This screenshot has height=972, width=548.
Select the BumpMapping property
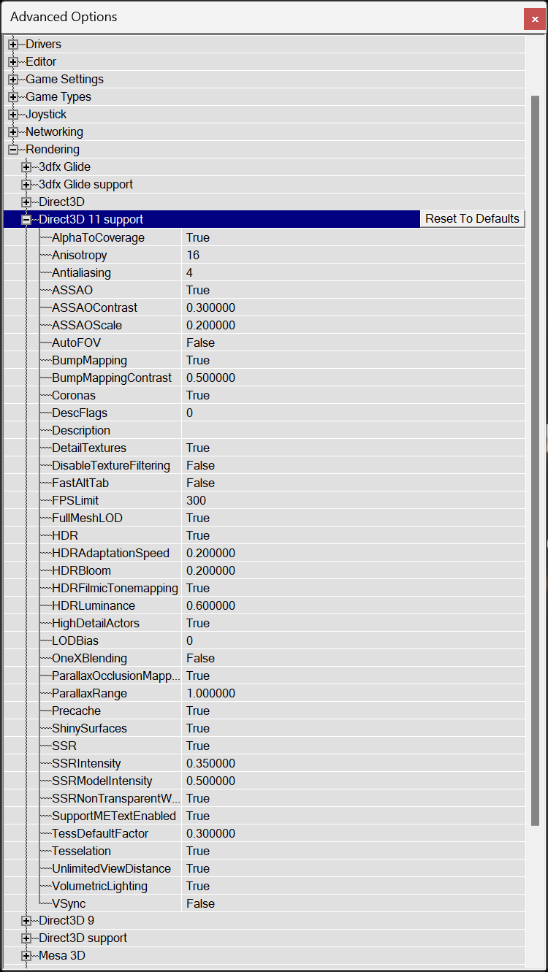click(x=89, y=360)
